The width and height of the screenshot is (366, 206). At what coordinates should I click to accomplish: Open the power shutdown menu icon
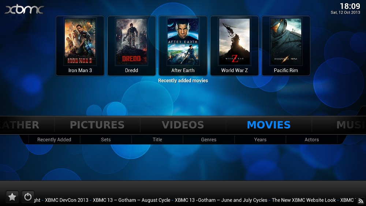[x=28, y=197]
